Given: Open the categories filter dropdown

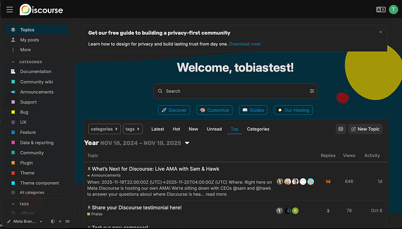Looking at the screenshot, I should tap(104, 129).
